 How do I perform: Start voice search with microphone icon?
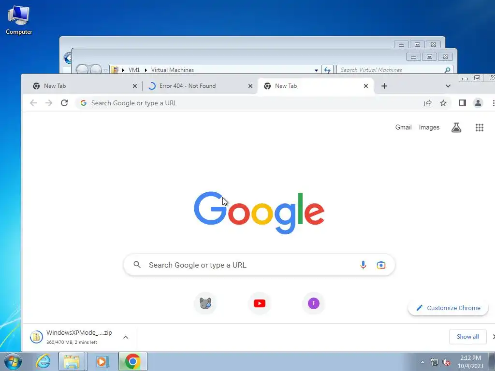pyautogui.click(x=363, y=265)
